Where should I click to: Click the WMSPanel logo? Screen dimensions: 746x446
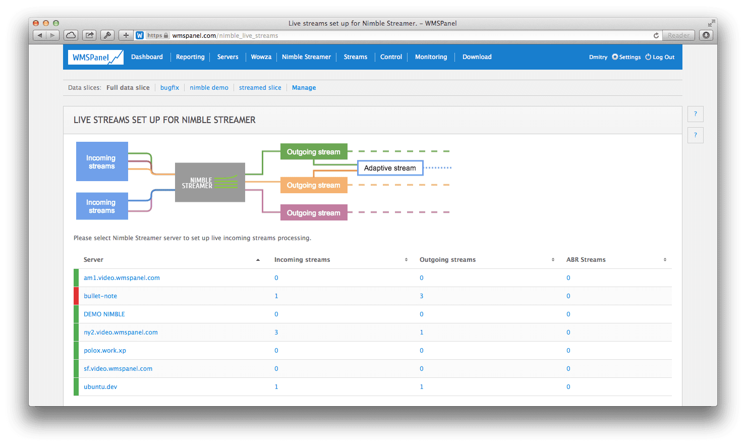pos(96,57)
